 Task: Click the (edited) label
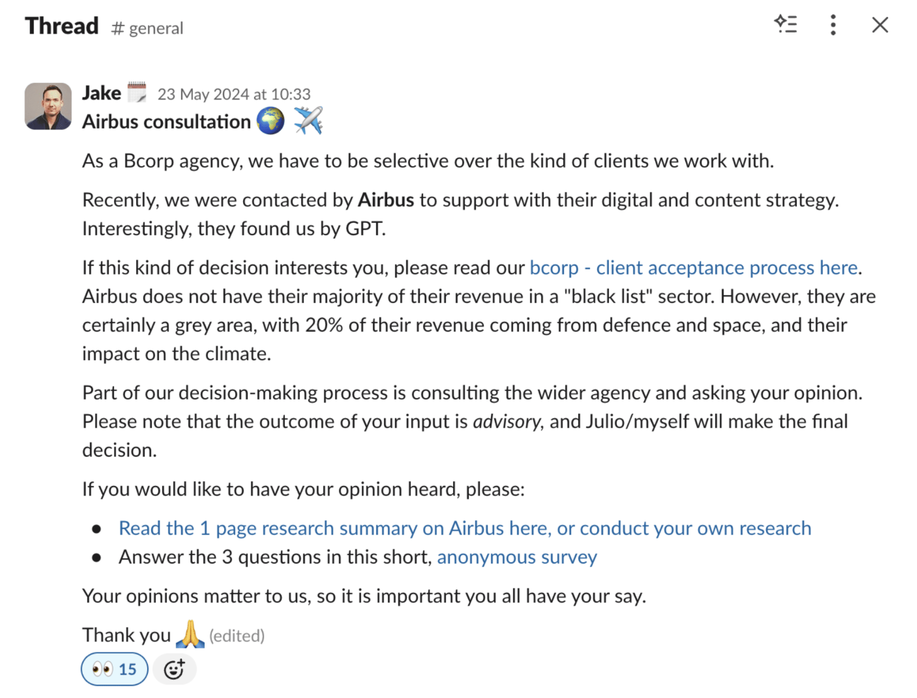(237, 636)
